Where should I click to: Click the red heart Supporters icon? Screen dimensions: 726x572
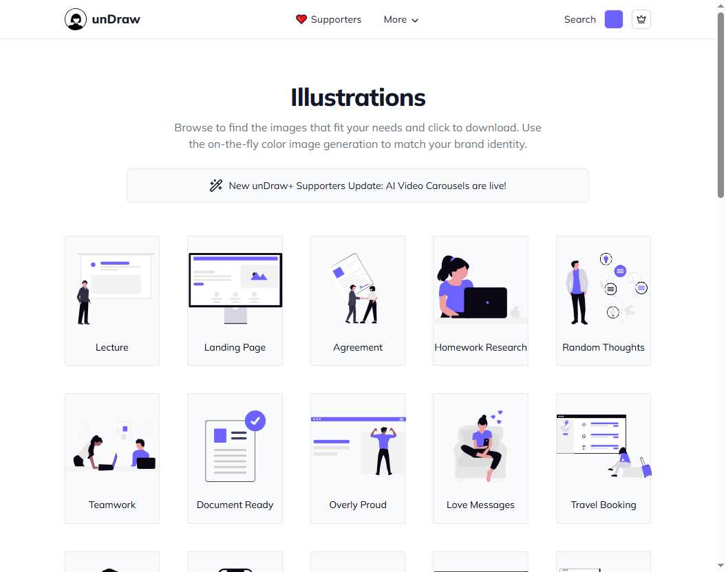pos(301,19)
